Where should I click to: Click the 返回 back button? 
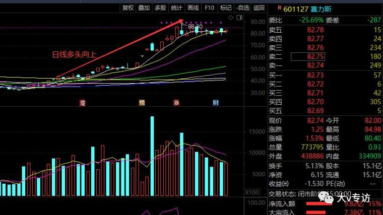click(259, 8)
